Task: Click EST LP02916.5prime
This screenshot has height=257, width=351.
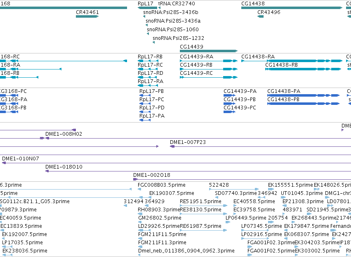Action: [x=255, y=239]
